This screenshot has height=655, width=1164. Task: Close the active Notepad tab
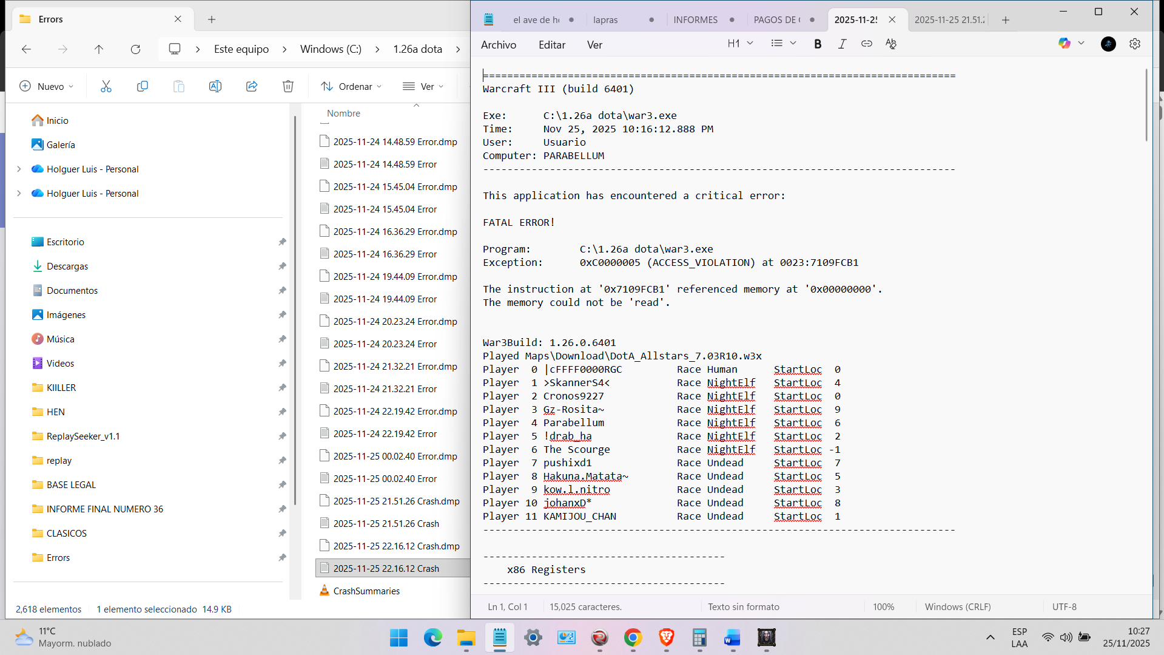coord(892,20)
